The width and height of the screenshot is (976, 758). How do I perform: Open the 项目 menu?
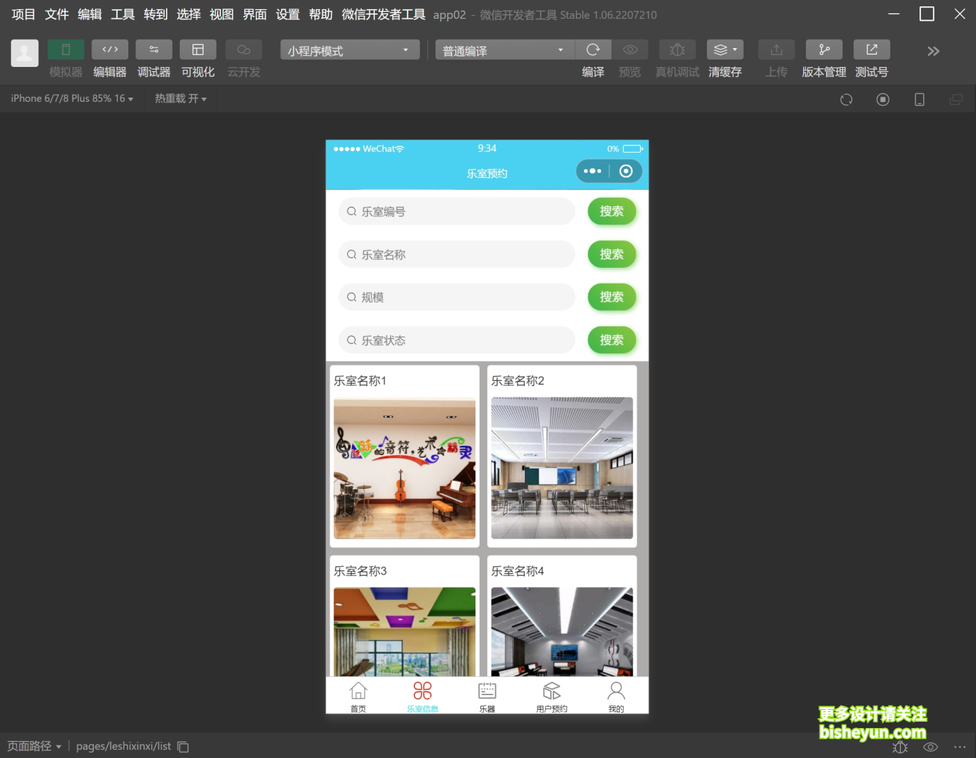click(x=24, y=15)
